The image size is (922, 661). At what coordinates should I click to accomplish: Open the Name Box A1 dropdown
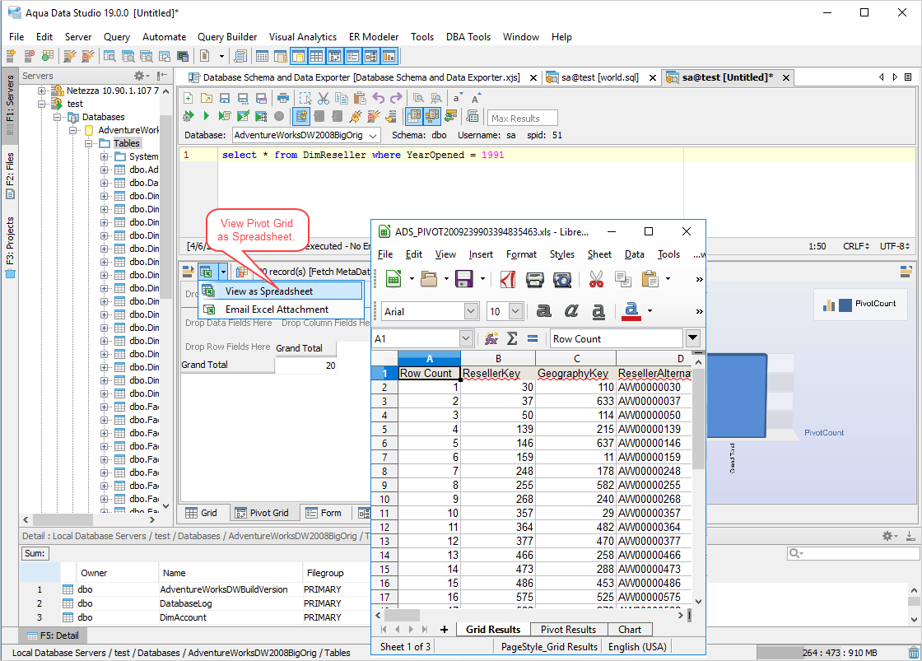[466, 339]
